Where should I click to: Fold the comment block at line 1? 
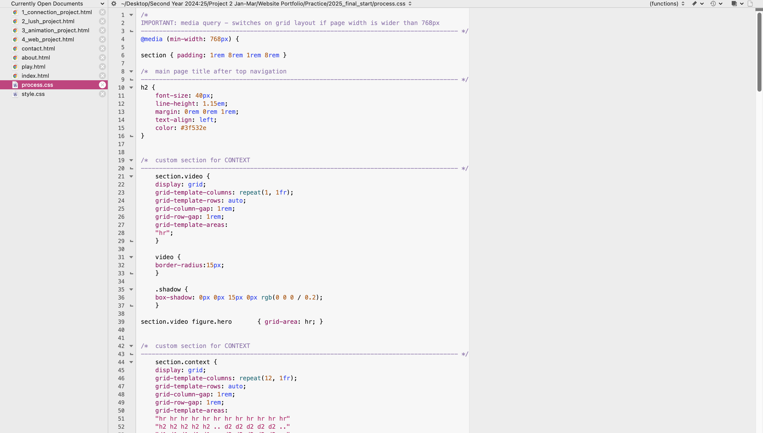(x=131, y=15)
